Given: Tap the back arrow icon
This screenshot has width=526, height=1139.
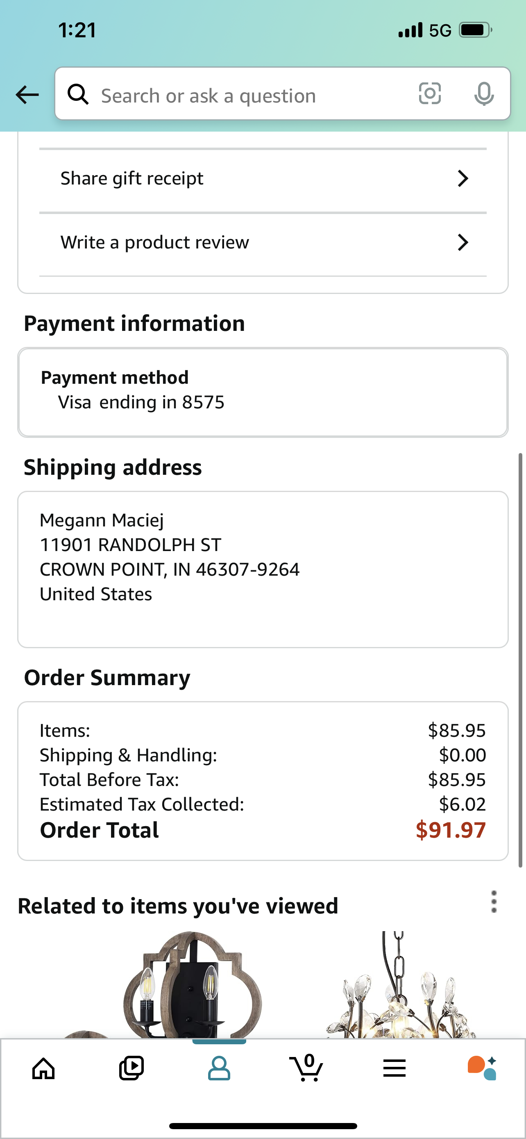Looking at the screenshot, I should tap(27, 95).
